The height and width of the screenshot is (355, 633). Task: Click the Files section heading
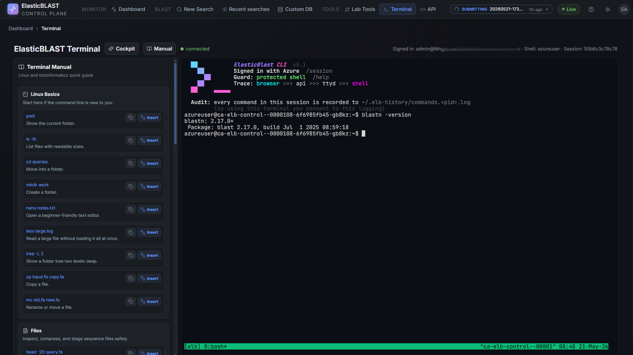(36, 331)
